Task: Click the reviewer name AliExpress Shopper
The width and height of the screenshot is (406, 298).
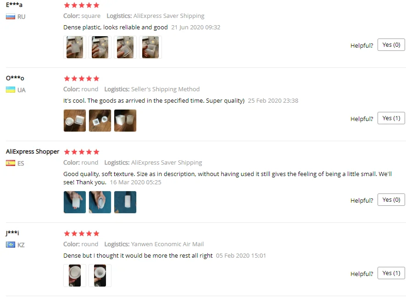Action: click(33, 152)
